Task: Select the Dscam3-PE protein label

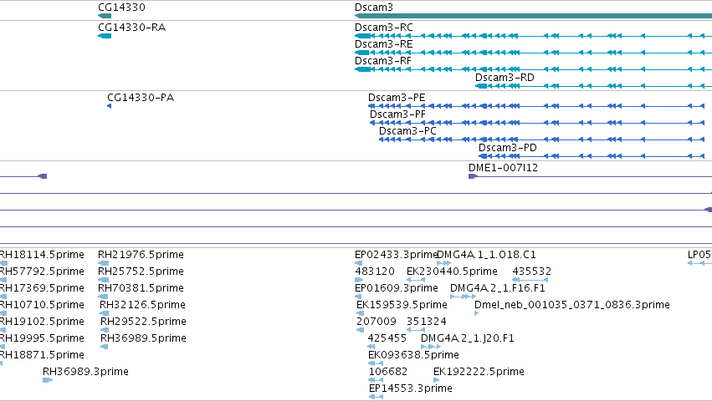Action: click(x=397, y=98)
